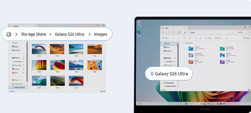Click the Rename icon in Home toolbar
This screenshot has height=113, width=251.
pos(190,38)
